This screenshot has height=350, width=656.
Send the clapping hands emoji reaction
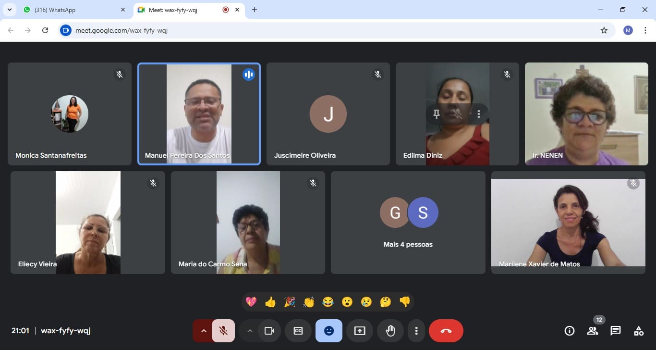coord(309,302)
